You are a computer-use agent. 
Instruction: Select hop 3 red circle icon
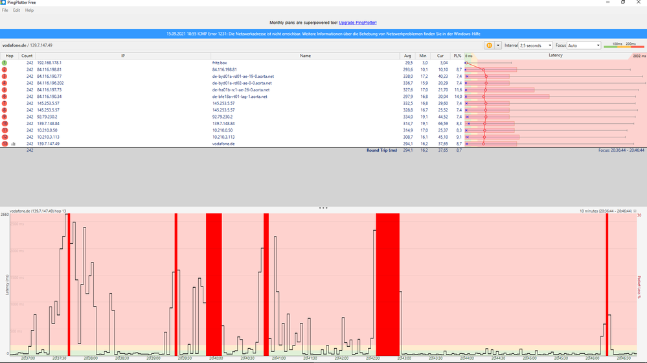pyautogui.click(x=5, y=76)
